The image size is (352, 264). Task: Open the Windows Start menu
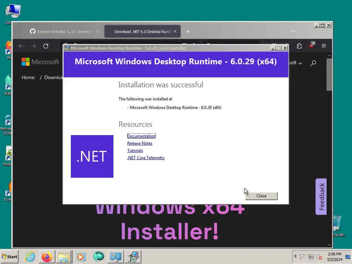click(9, 256)
